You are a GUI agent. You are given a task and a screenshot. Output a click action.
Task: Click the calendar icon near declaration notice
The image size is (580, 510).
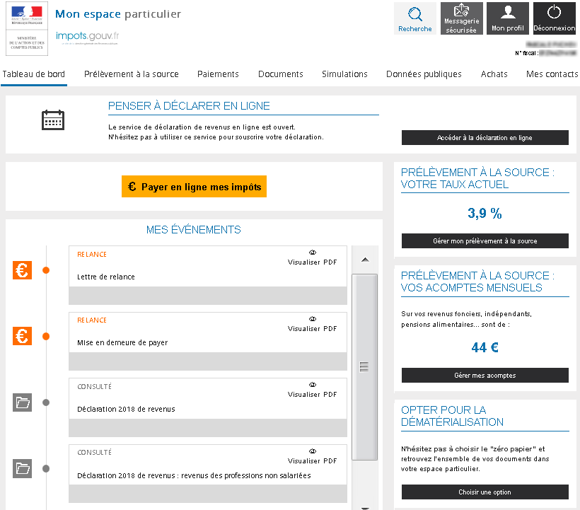click(53, 120)
